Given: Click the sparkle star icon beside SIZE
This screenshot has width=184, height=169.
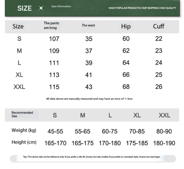Looking at the screenshot, I should tap(41, 8).
